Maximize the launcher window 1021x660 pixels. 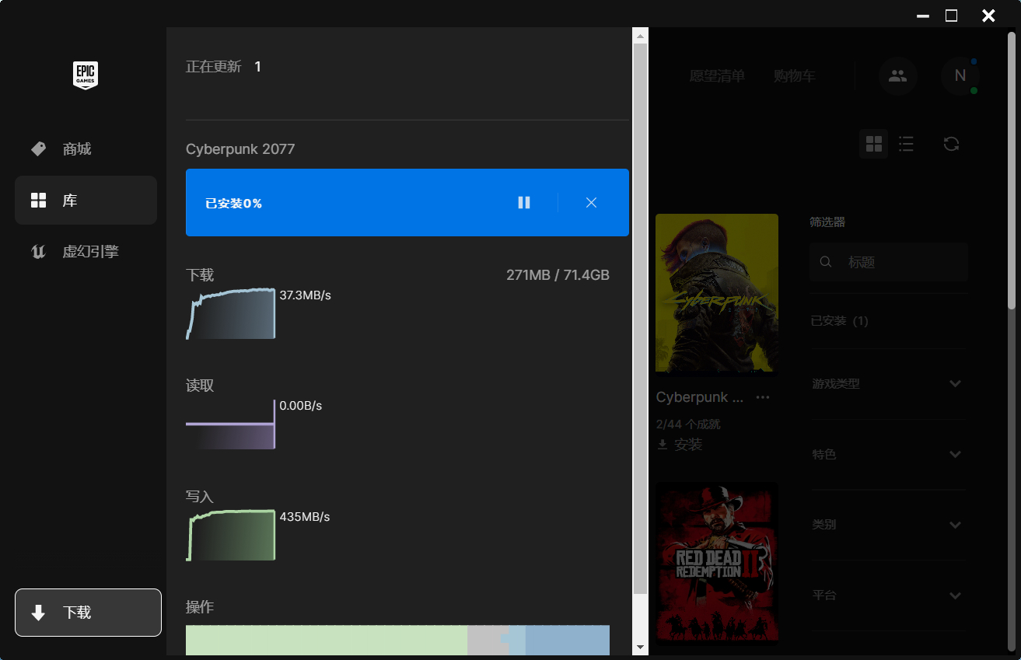click(951, 16)
